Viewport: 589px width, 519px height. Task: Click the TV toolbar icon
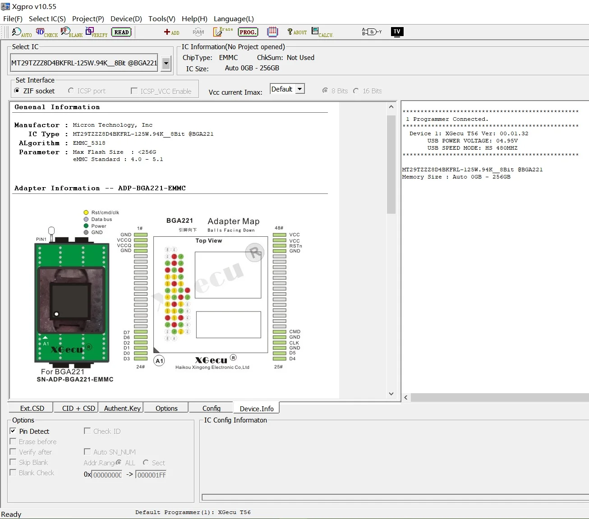coord(397,32)
